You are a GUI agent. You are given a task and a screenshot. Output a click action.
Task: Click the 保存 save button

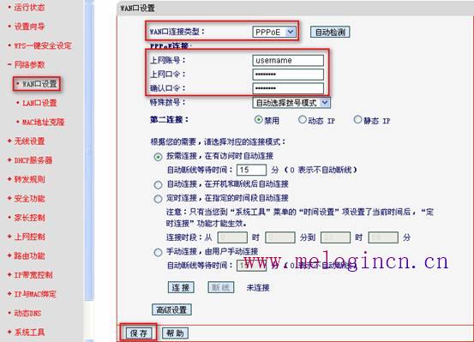(x=139, y=333)
